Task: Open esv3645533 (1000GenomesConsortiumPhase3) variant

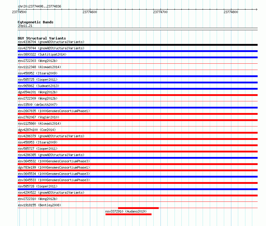Action: [54, 180]
